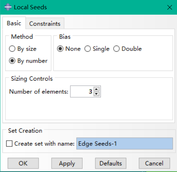177x172 pixels.
Task: Confirm the seeds with the OK button
Action: pos(23,163)
